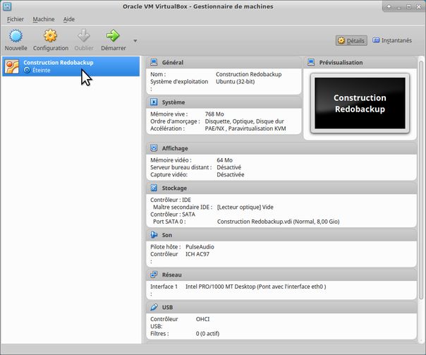Open the Système section header link
This screenshot has height=355, width=426.
174,102
